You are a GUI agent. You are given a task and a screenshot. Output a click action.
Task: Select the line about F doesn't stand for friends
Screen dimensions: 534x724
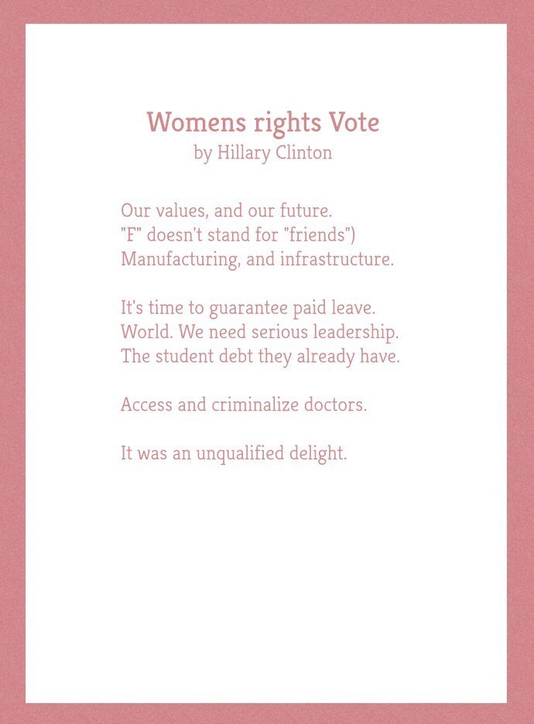[238, 234]
